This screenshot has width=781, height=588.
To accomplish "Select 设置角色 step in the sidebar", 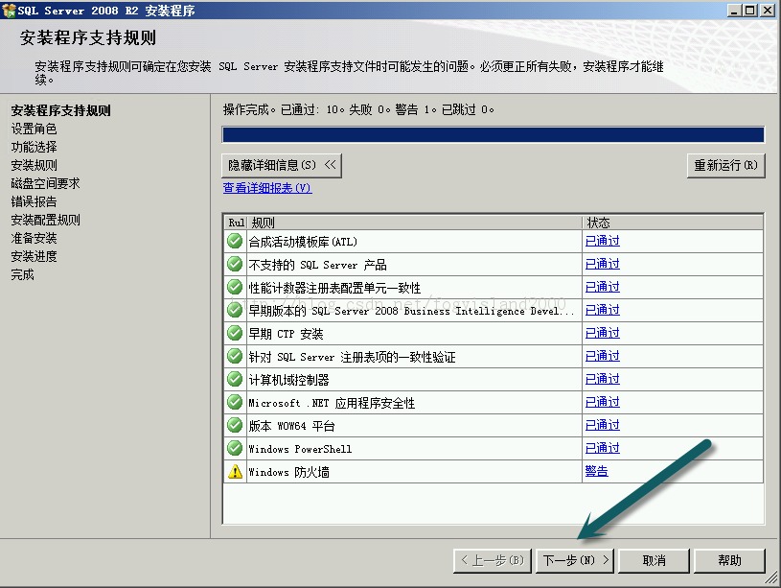I will (34, 129).
